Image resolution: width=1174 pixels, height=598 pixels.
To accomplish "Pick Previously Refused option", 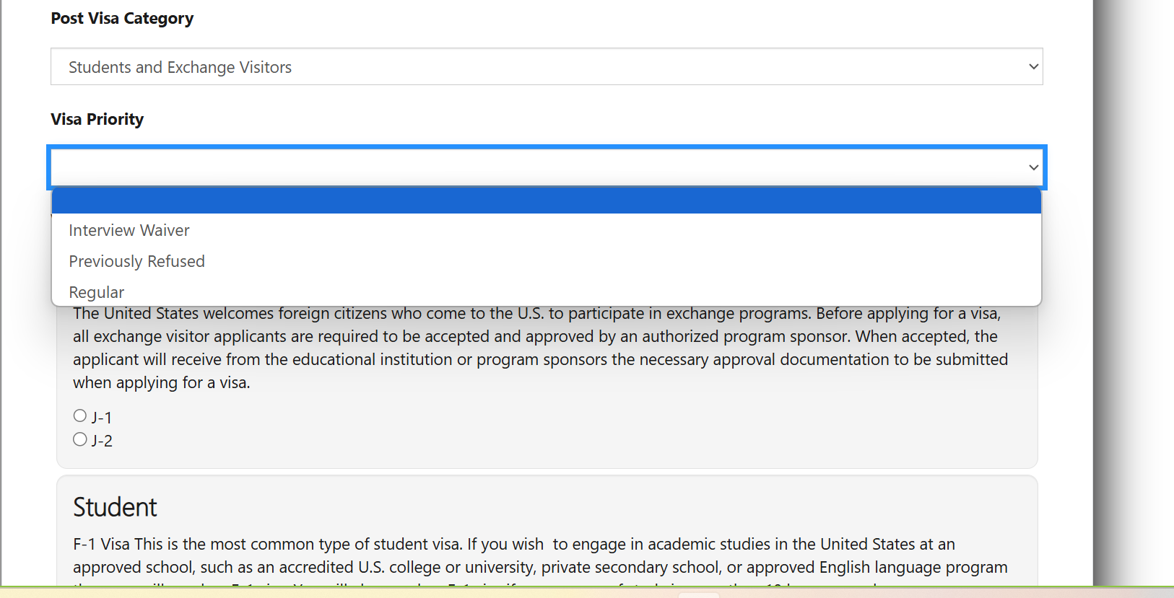I will point(137,262).
